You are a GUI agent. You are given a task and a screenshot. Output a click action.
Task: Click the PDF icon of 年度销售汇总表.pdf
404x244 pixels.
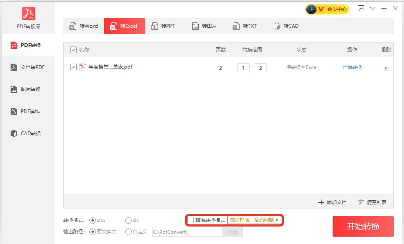(82, 67)
